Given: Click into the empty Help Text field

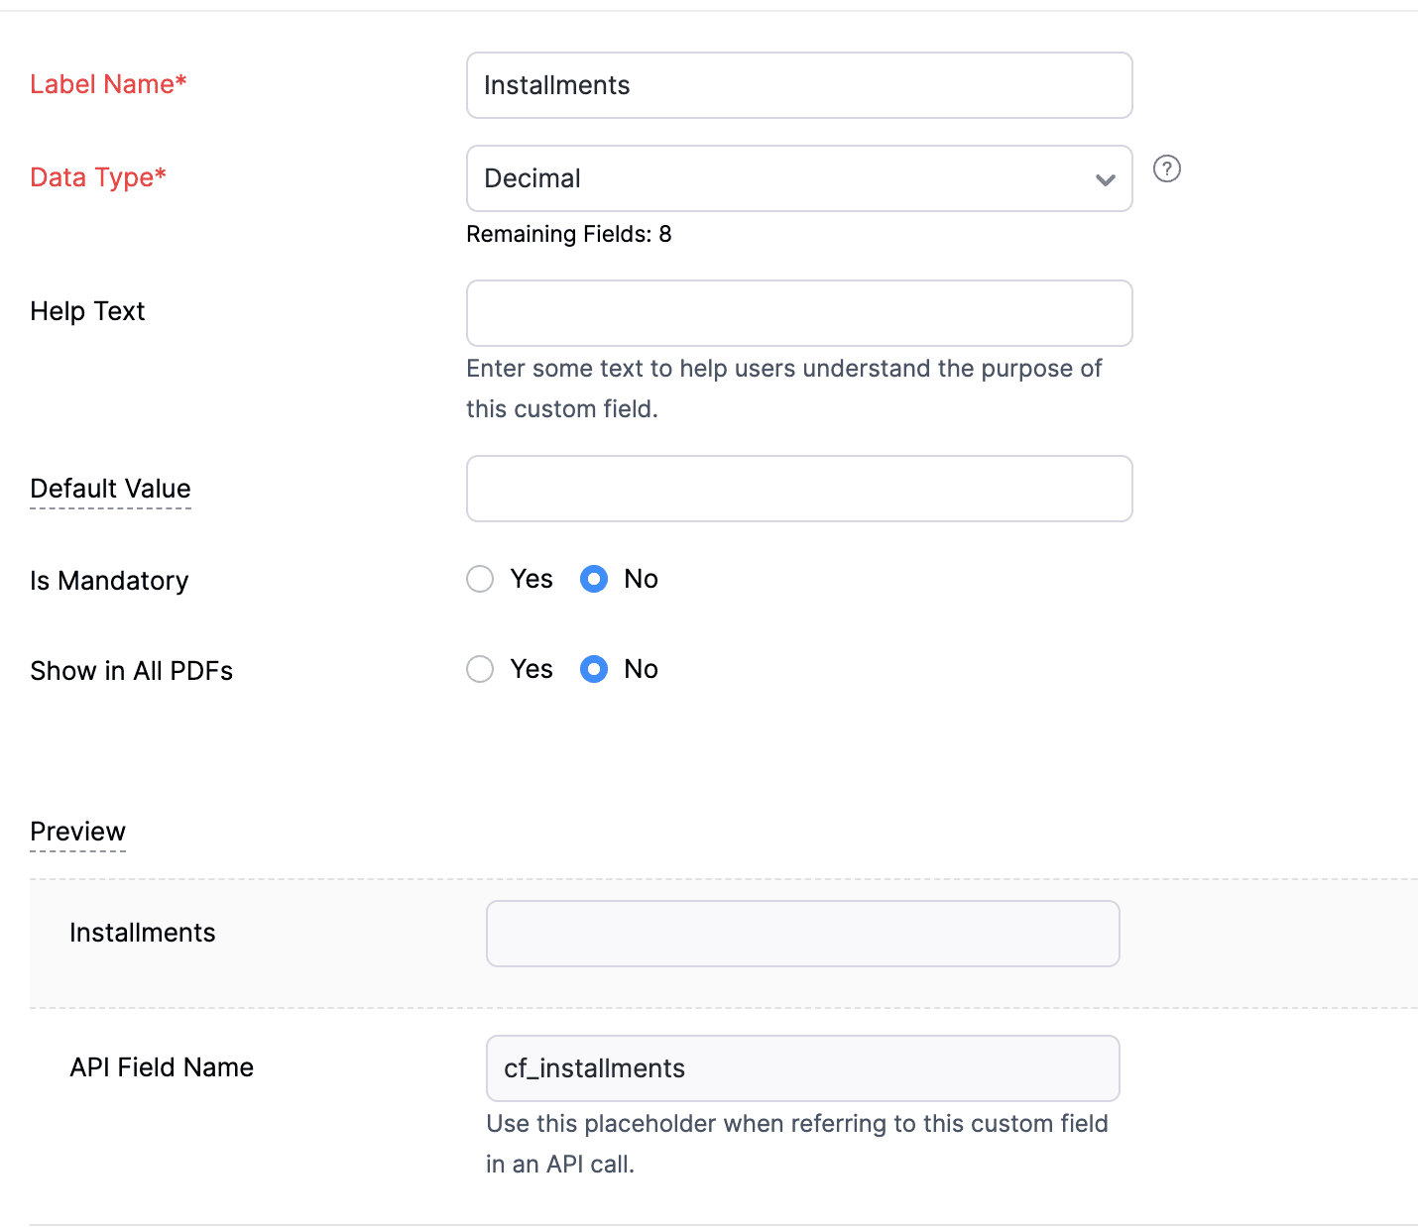Looking at the screenshot, I should click(798, 313).
